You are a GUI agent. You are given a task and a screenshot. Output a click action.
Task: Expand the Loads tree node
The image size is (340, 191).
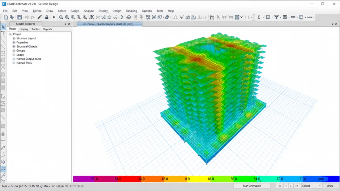14,55
